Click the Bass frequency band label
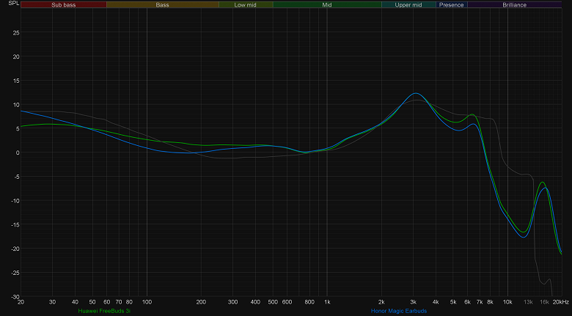This screenshot has height=316, width=572. pos(162,4)
